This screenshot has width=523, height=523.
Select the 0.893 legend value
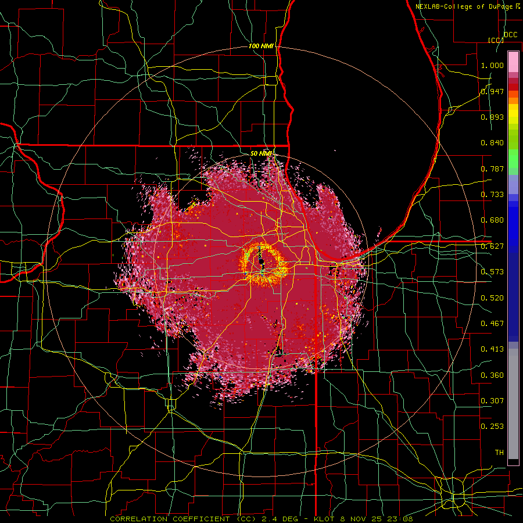coord(492,117)
